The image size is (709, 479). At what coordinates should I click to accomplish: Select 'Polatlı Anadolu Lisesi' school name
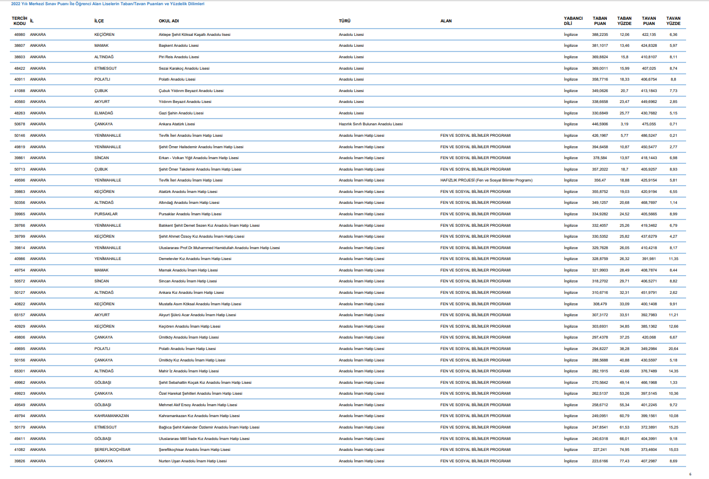(177, 80)
